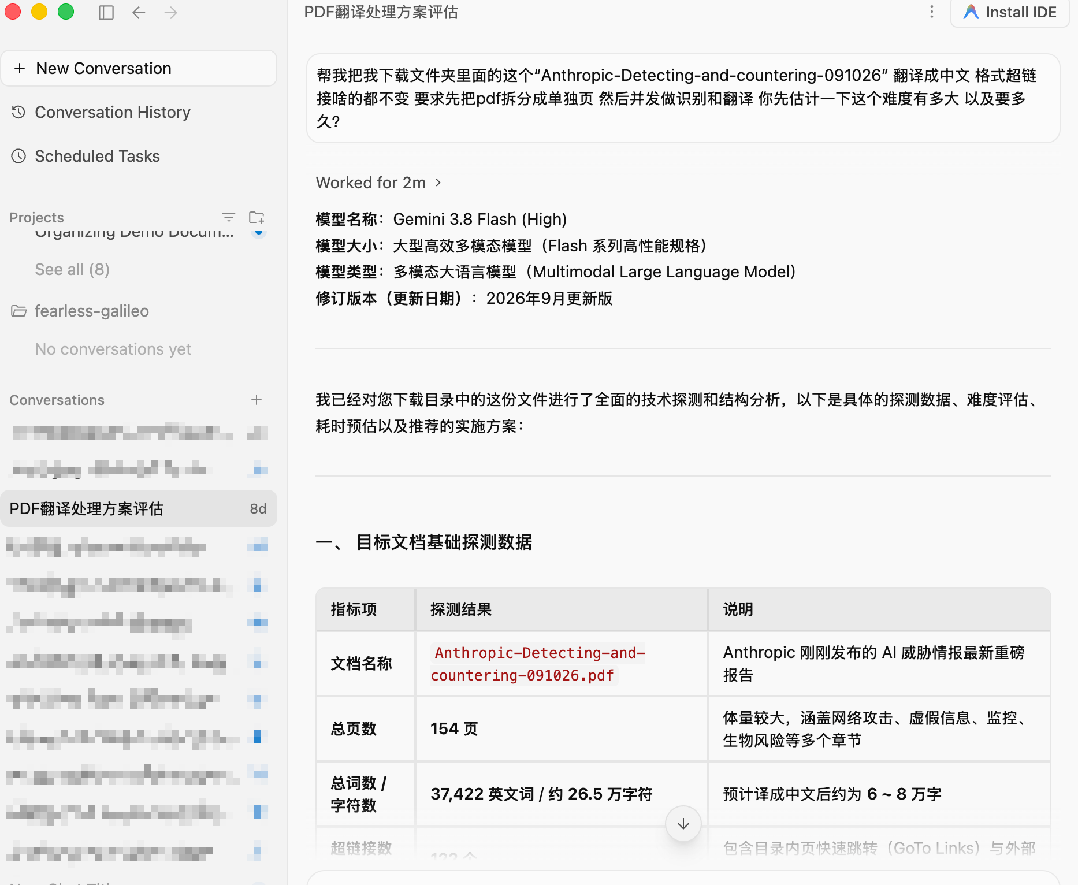Click the Conversation History clock icon

click(x=18, y=112)
